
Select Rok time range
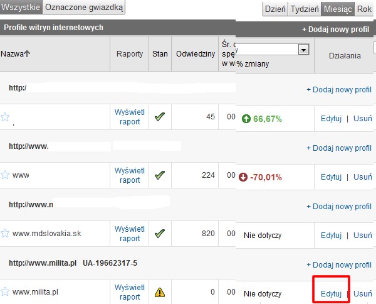click(x=364, y=9)
